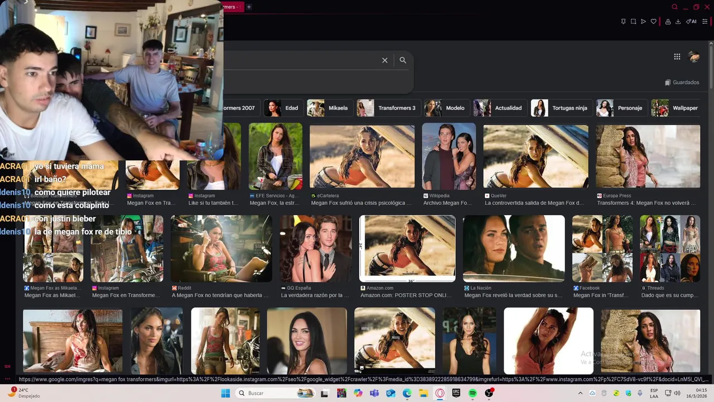Image resolution: width=714 pixels, height=402 pixels.
Task: Open the Amazon.com poster image result
Action: coord(407,248)
